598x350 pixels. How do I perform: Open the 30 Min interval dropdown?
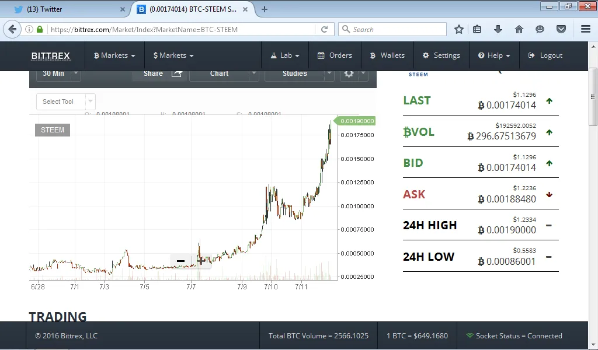click(58, 73)
